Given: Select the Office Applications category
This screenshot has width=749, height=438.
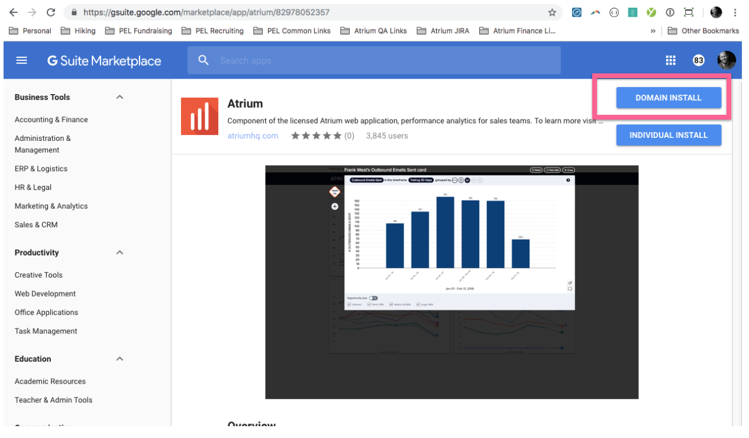Looking at the screenshot, I should [47, 313].
